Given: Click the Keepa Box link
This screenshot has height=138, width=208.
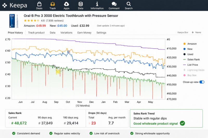Looking at the screenshot, I should 183,32.
